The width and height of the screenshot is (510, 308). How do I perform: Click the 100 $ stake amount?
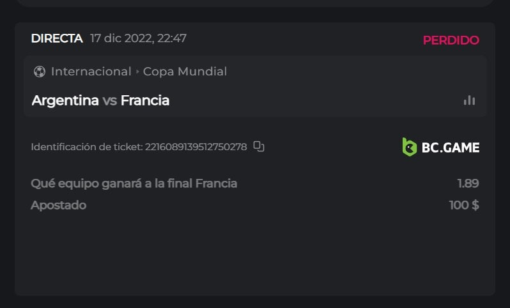coord(464,205)
